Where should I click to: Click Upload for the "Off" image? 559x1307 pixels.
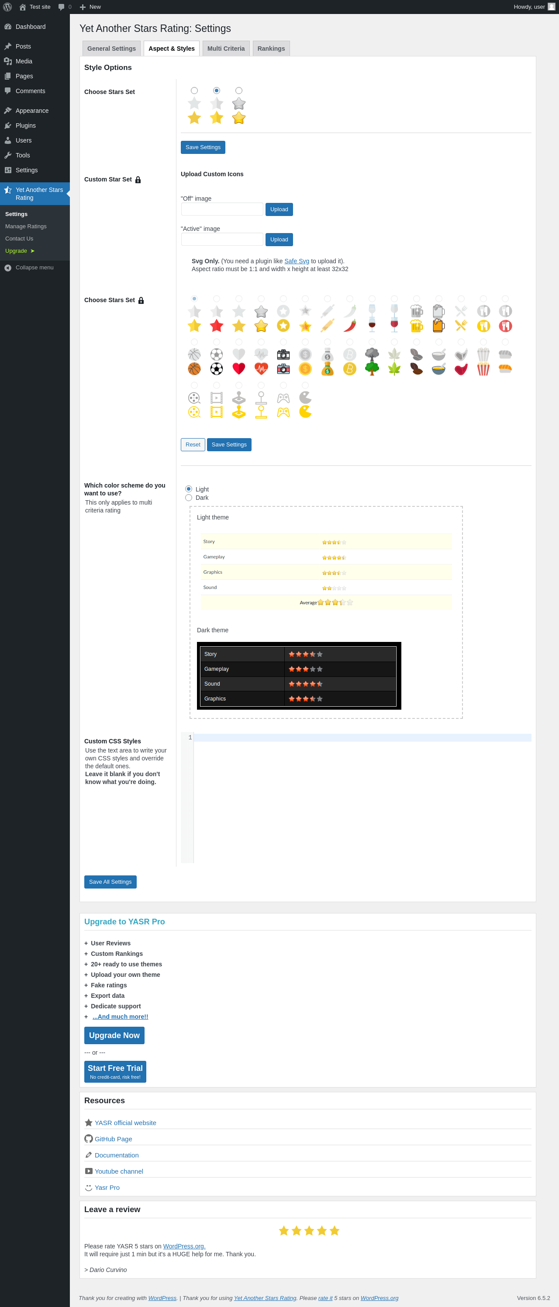point(279,209)
